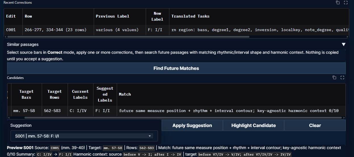
Task: Select row cell '266-277, 334-344 (23 rows)'
Action: tap(58, 30)
